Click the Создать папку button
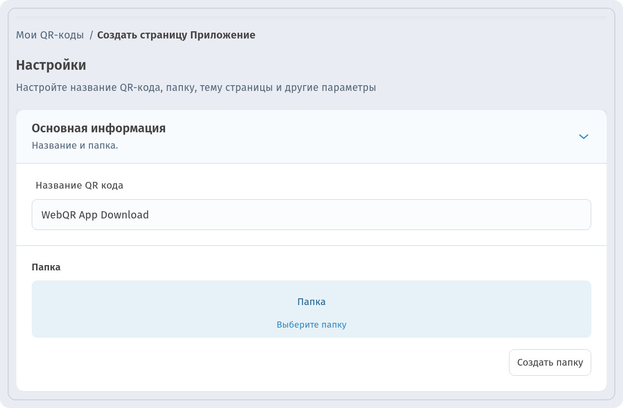 click(550, 362)
